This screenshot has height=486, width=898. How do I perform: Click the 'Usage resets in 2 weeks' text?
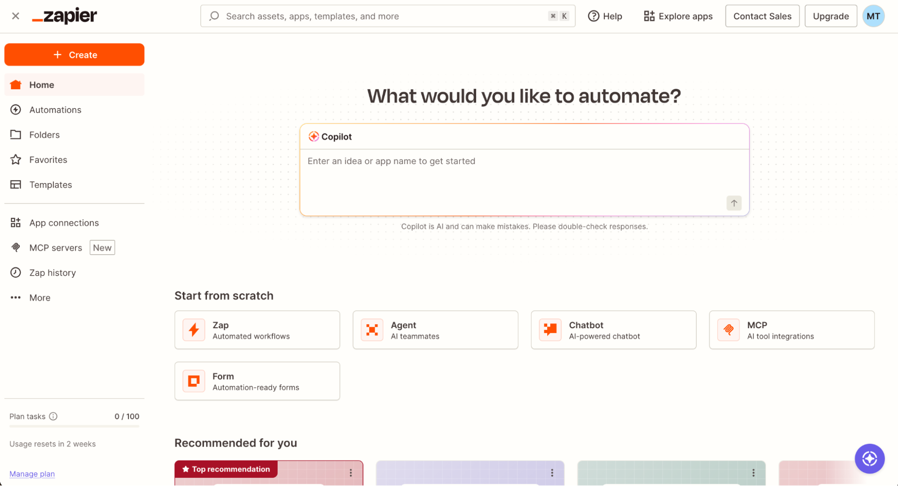(53, 444)
